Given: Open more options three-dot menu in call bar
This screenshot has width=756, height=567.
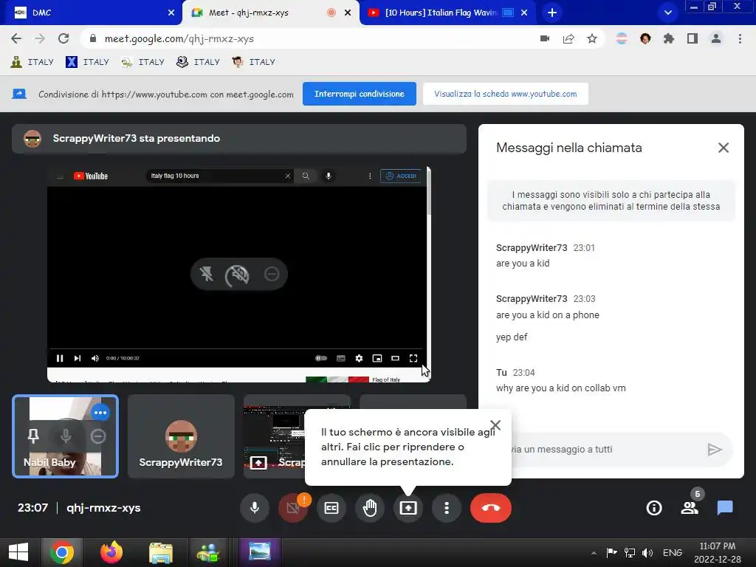Looking at the screenshot, I should click(x=447, y=508).
